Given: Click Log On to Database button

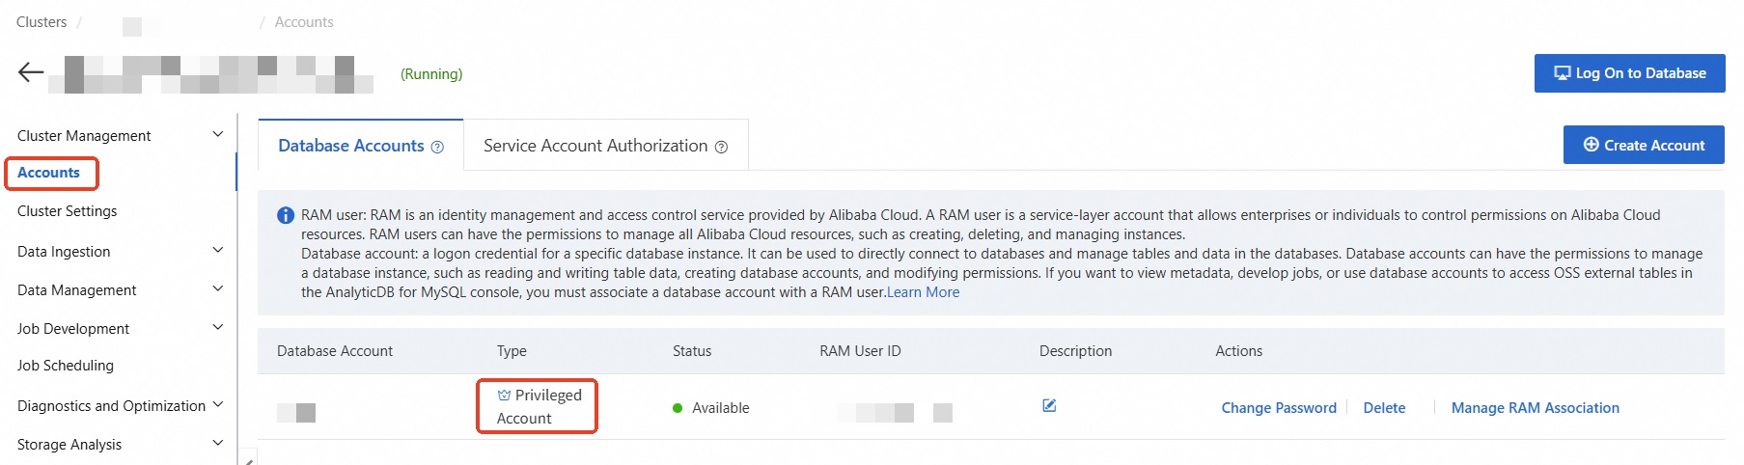Looking at the screenshot, I should [1629, 73].
